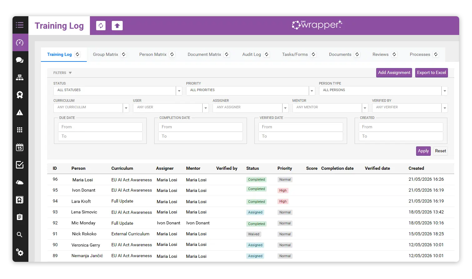This screenshot has height=279, width=472.
Task: Click the refresh button next to the Training Log title
Action: click(101, 26)
